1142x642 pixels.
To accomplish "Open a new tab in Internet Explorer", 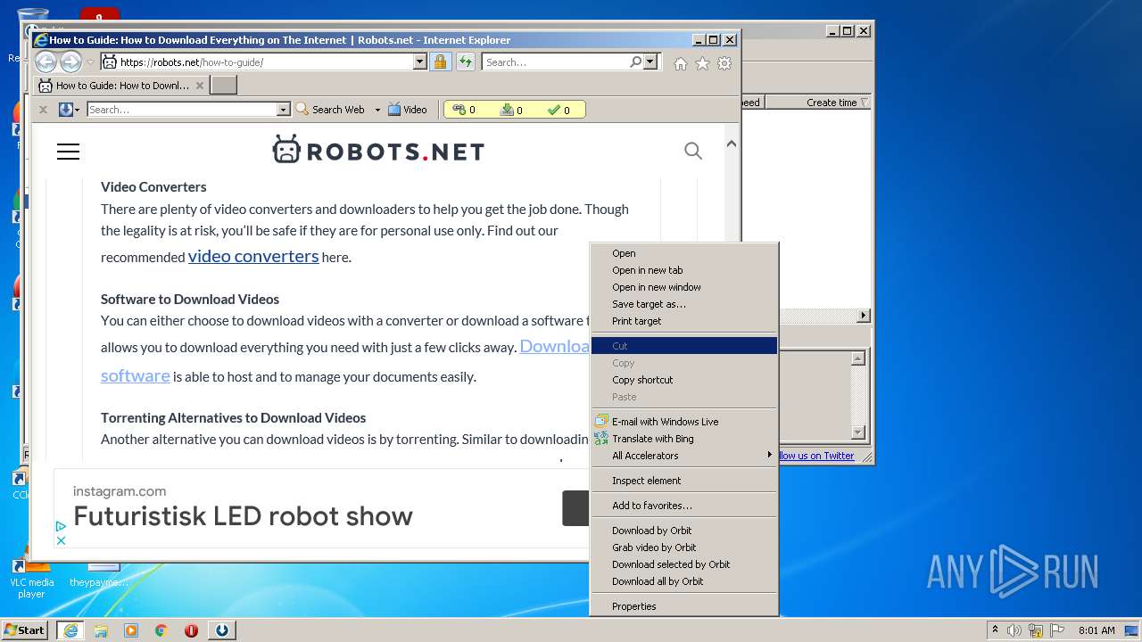I will [x=223, y=86].
